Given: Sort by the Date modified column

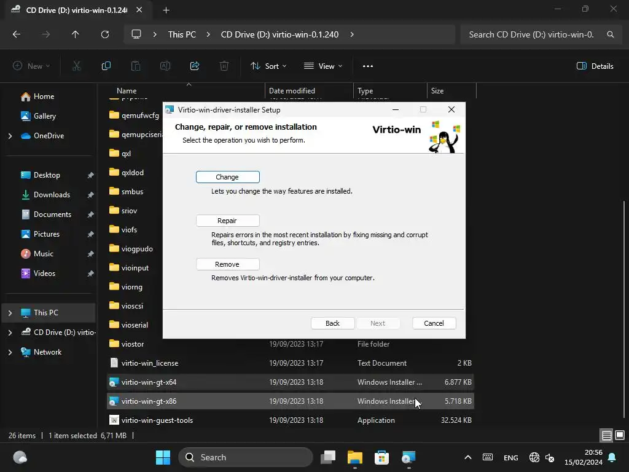Looking at the screenshot, I should [292, 91].
